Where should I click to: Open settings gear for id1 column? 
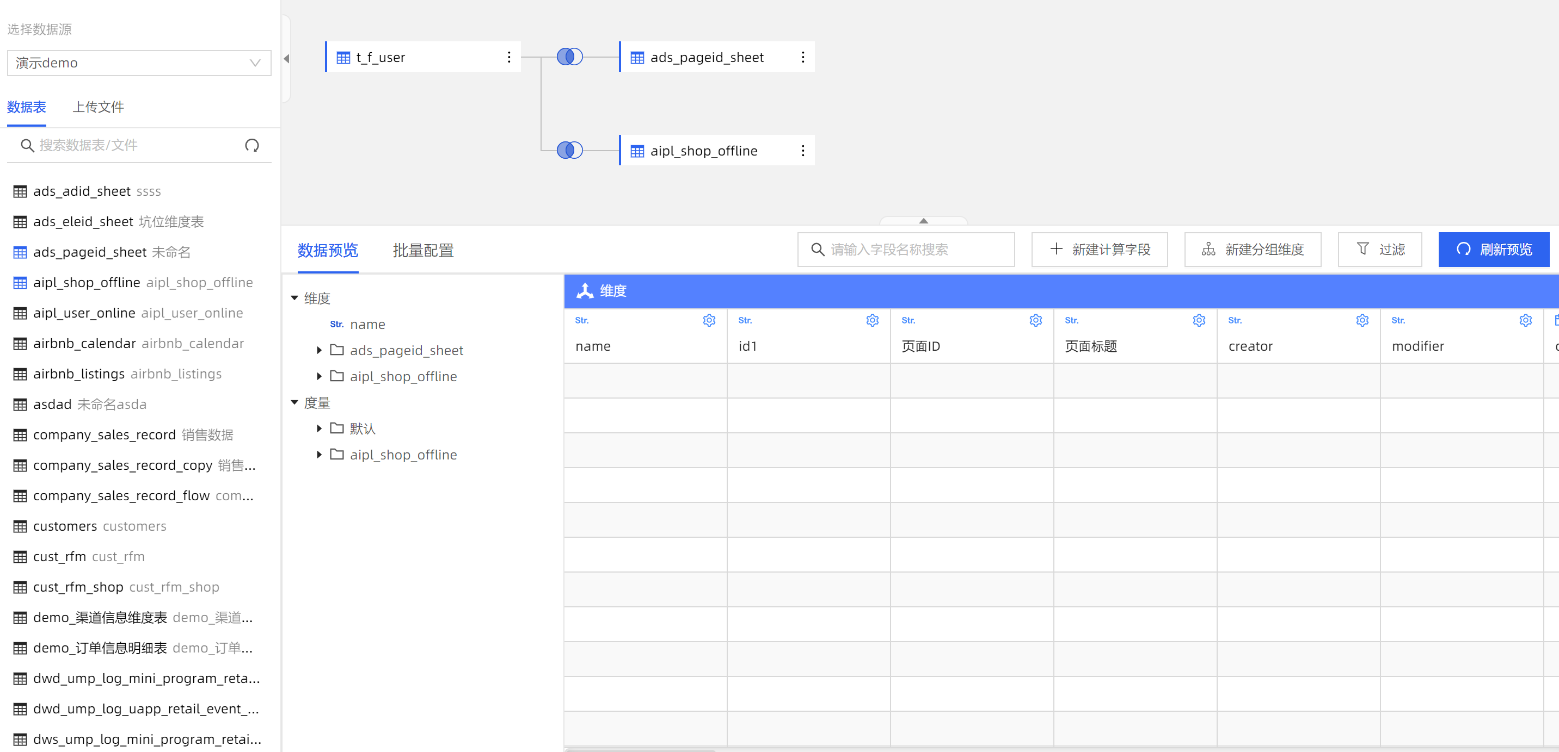click(872, 320)
